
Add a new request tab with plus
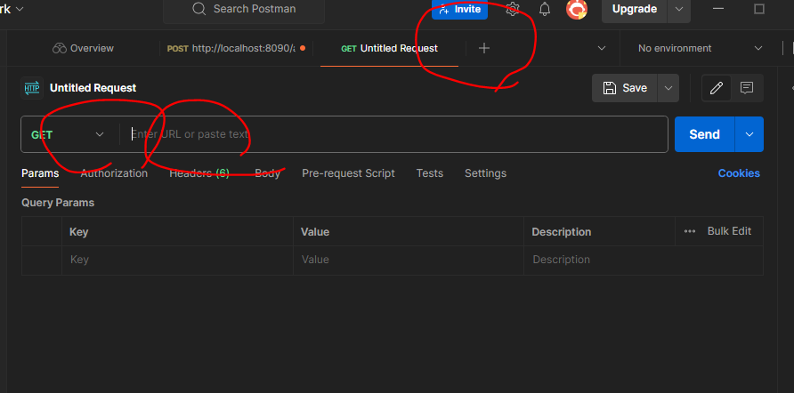(x=484, y=48)
